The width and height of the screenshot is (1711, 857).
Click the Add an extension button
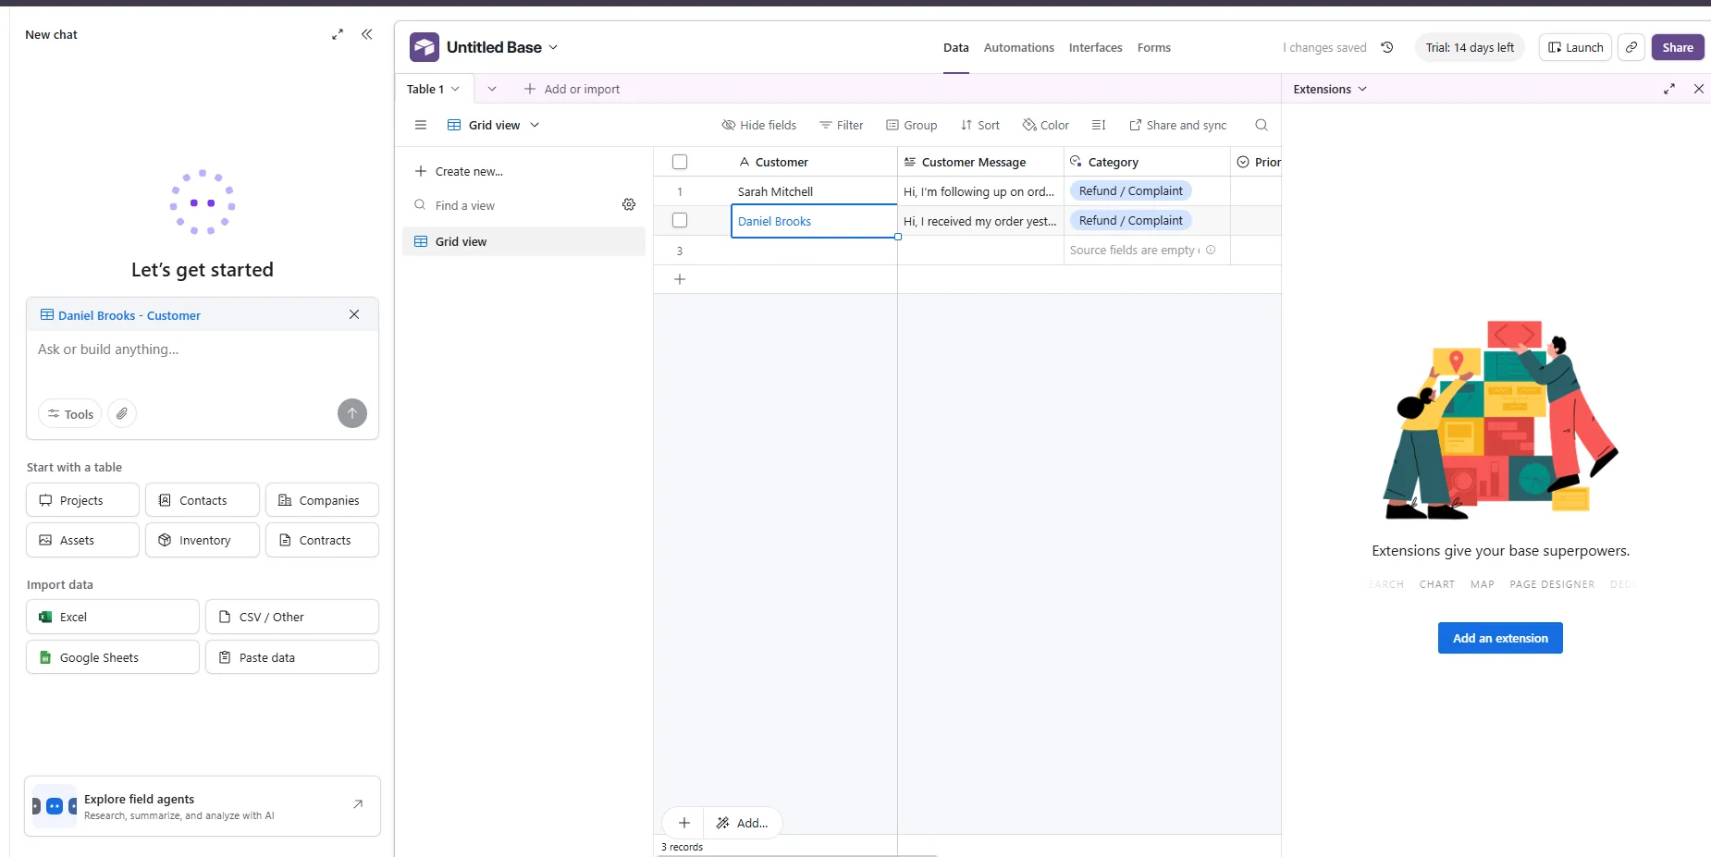[x=1500, y=638]
